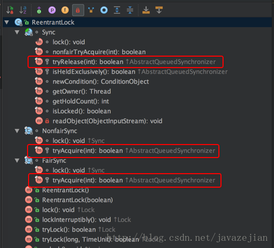Image resolution: width=274 pixels, height=248 pixels.
Task: Collapse the Sync class node
Action: (x=17, y=32)
